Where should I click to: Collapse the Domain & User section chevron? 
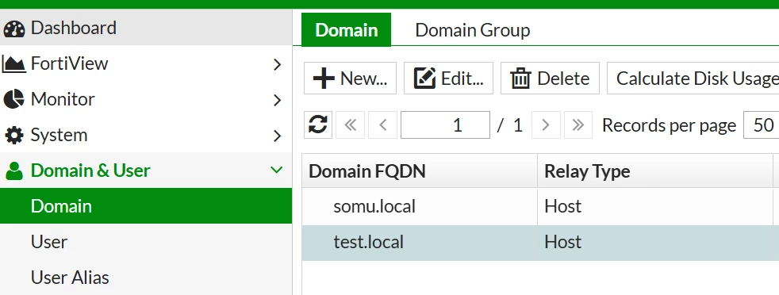point(276,170)
